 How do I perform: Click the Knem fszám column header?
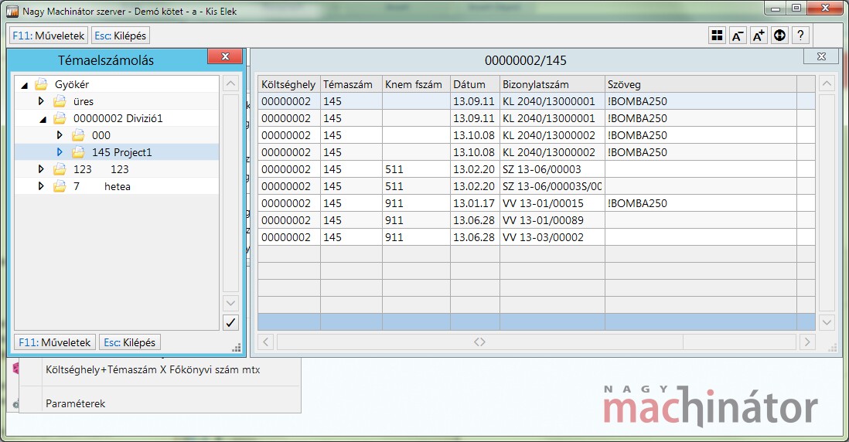(416, 84)
